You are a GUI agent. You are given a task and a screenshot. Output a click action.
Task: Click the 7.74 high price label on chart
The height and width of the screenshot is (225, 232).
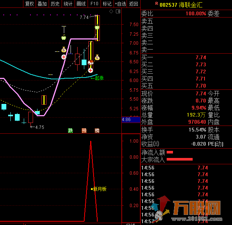pyautogui.click(x=84, y=18)
